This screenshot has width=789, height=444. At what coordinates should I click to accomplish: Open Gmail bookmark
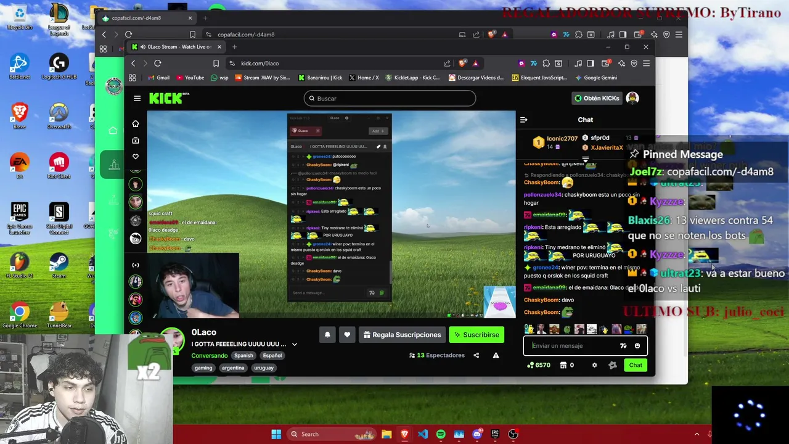pos(158,78)
